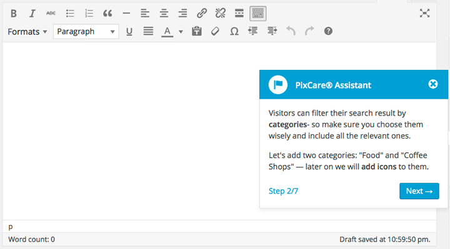Click the Next button
This screenshot has height=249, width=450.
(419, 191)
